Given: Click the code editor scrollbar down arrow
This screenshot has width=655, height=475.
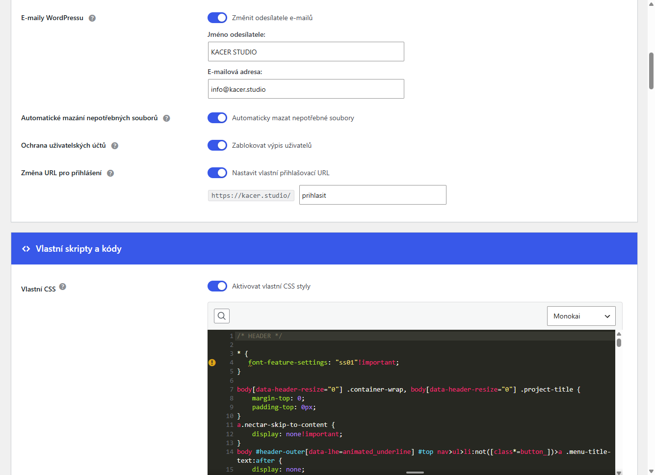Looking at the screenshot, I should click(619, 472).
